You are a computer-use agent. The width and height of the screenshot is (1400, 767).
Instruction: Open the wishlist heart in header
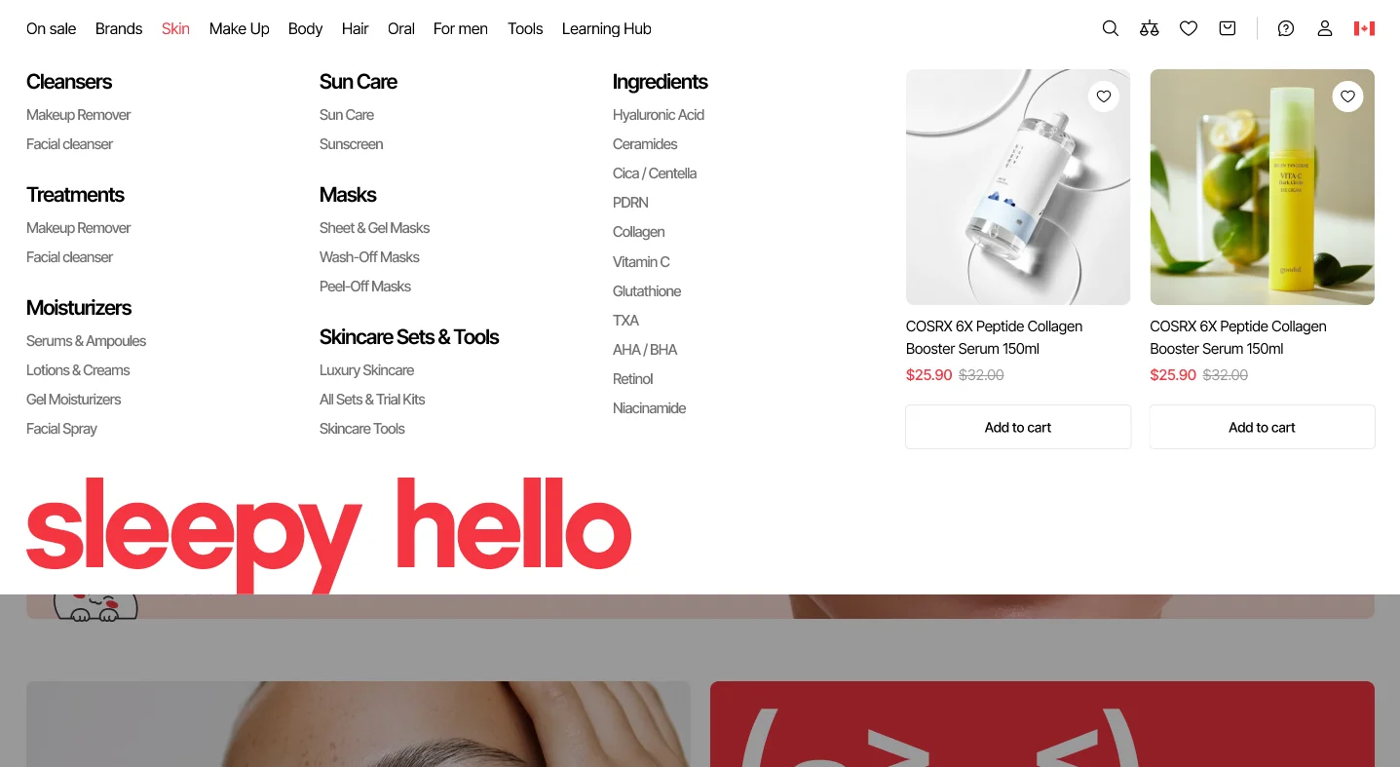coord(1188,28)
